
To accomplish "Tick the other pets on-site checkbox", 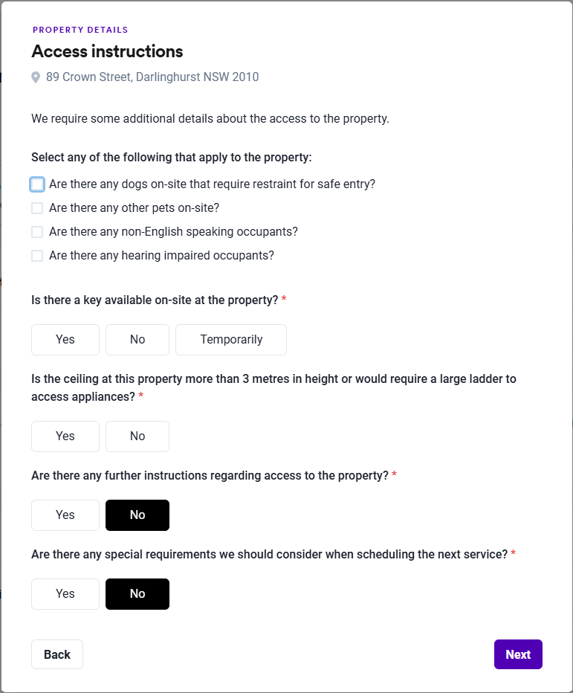I will [x=37, y=208].
